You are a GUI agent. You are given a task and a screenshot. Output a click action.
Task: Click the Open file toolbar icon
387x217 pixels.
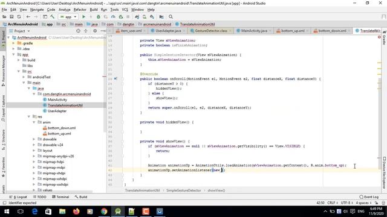point(4,17)
